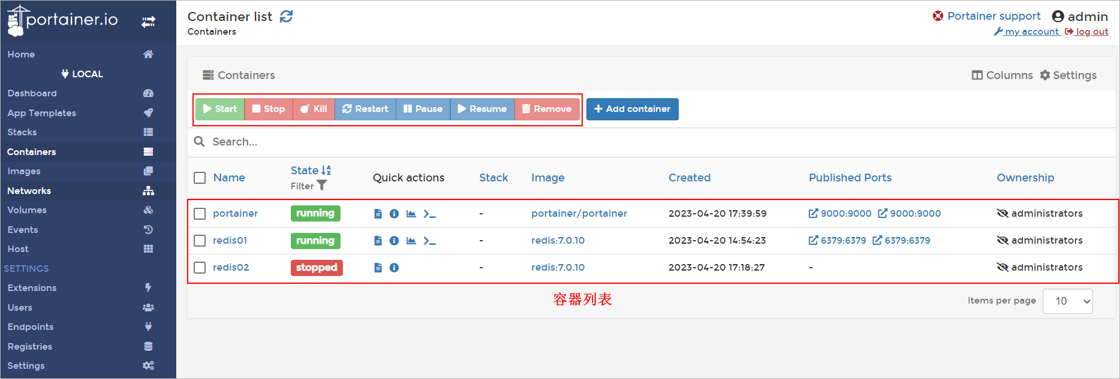
Task: Open console icon for portainer container
Action: point(429,214)
